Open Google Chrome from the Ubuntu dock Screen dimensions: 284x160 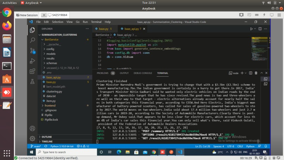(x=7, y=12)
